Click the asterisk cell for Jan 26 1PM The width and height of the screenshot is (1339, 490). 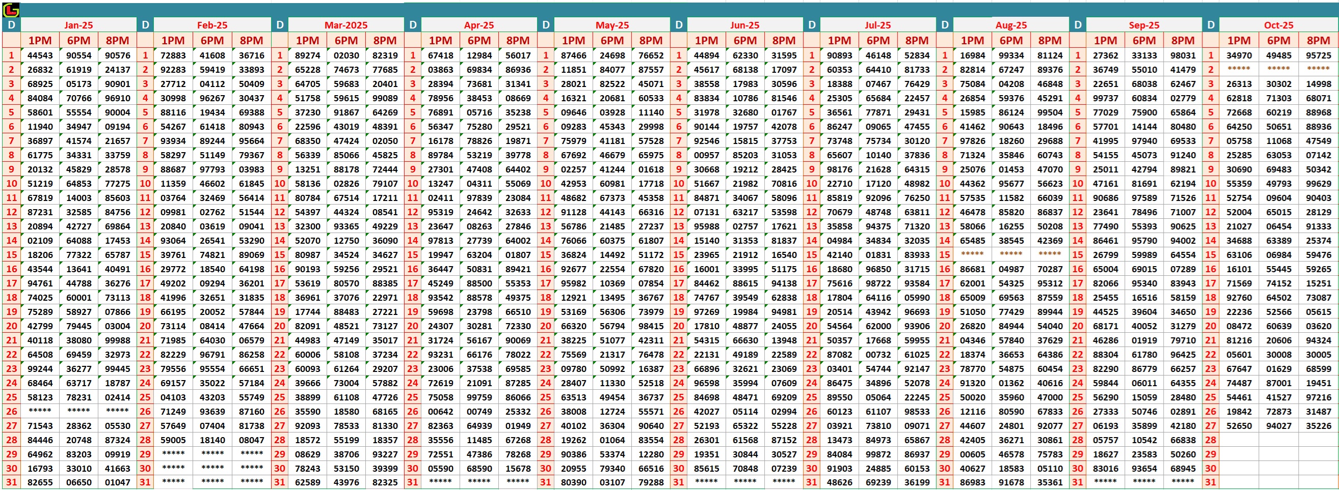pyautogui.click(x=40, y=411)
